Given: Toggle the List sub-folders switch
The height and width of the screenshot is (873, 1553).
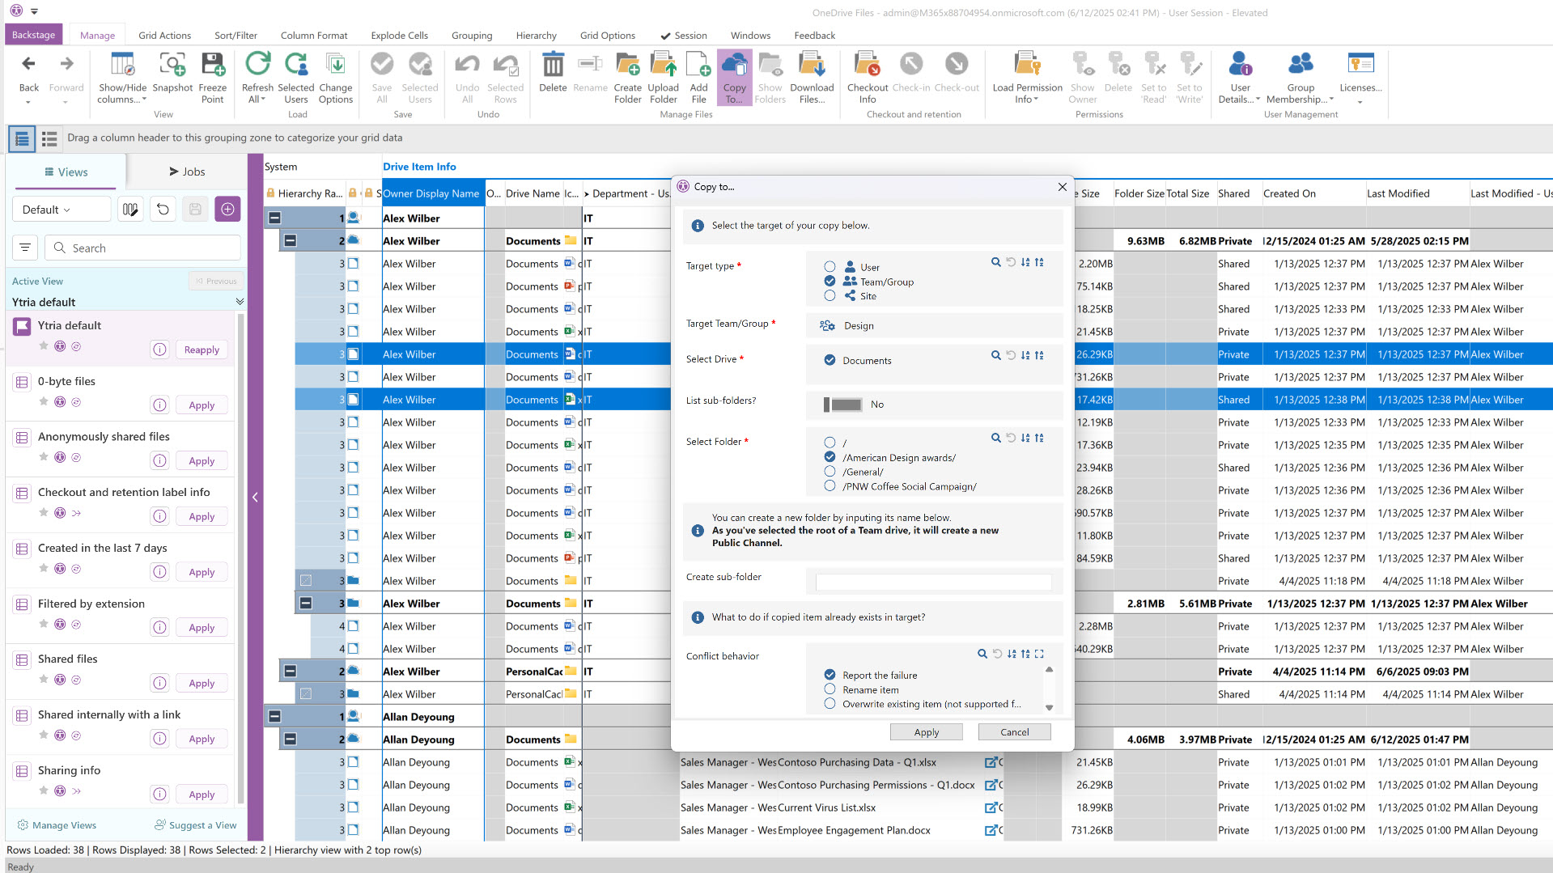Looking at the screenshot, I should (x=842, y=405).
